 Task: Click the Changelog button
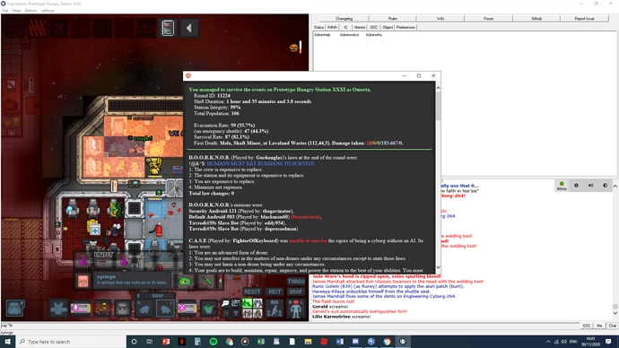point(344,19)
